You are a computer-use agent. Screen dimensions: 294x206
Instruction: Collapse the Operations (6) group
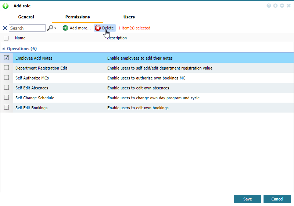click(3, 49)
